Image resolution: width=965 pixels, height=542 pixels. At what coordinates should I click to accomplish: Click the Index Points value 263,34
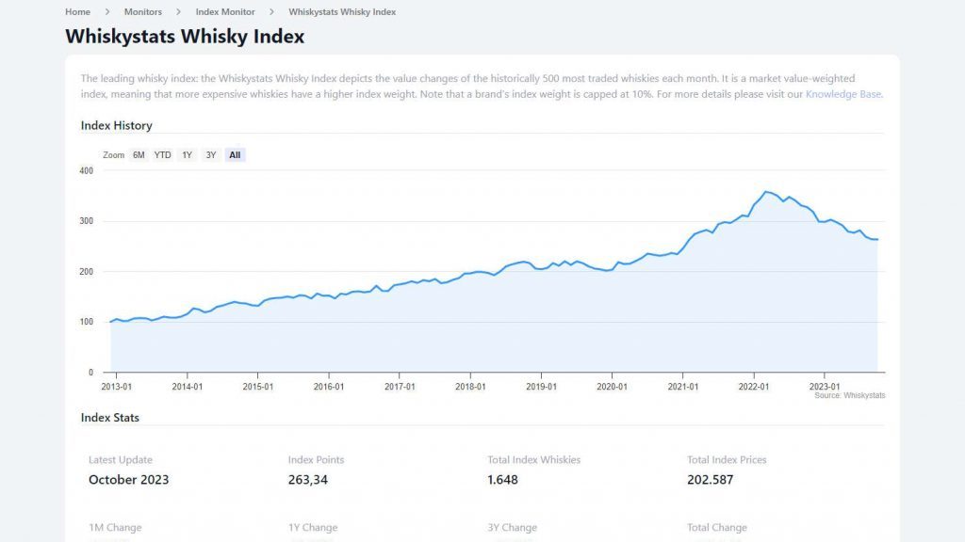(306, 479)
